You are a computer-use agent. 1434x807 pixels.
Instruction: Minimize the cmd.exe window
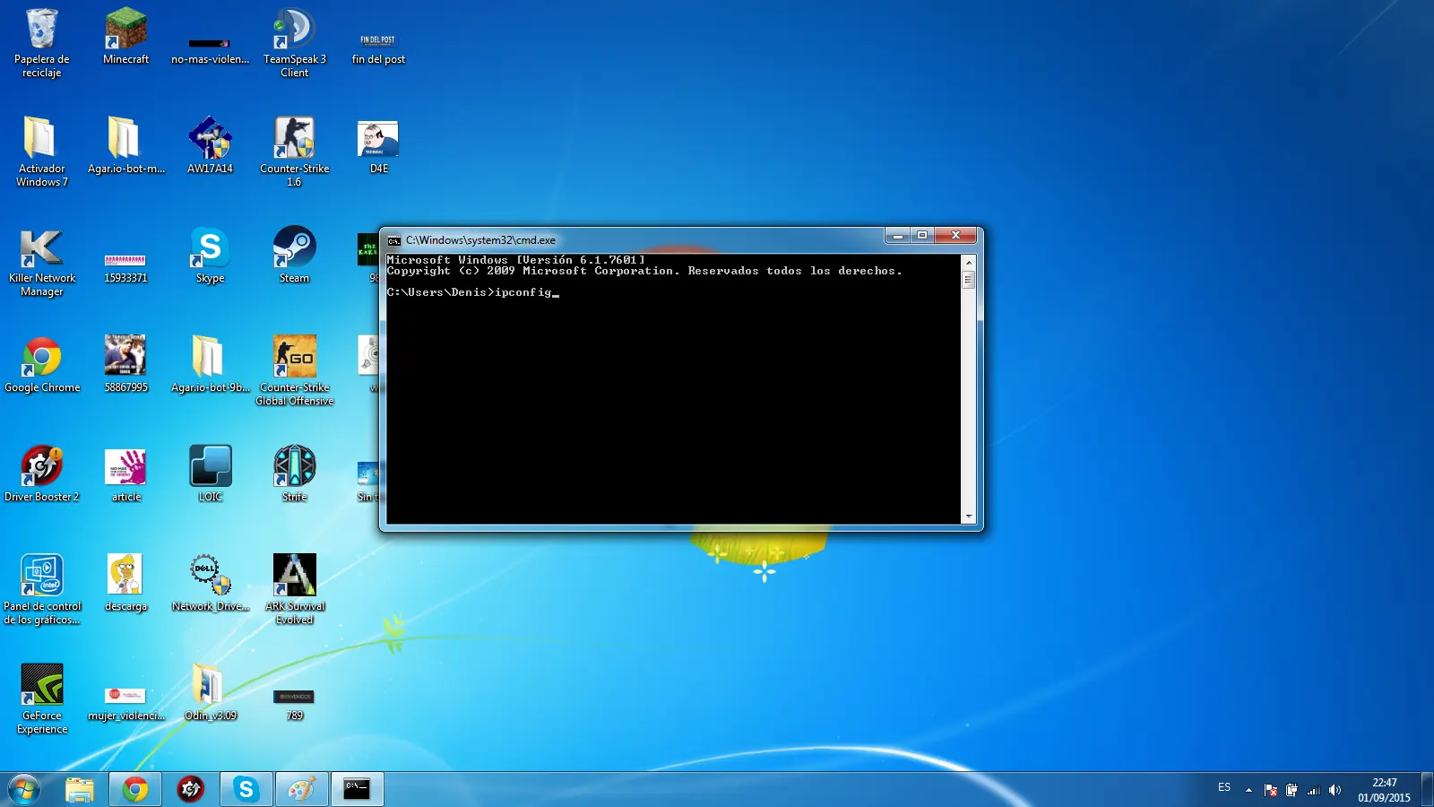(x=897, y=236)
